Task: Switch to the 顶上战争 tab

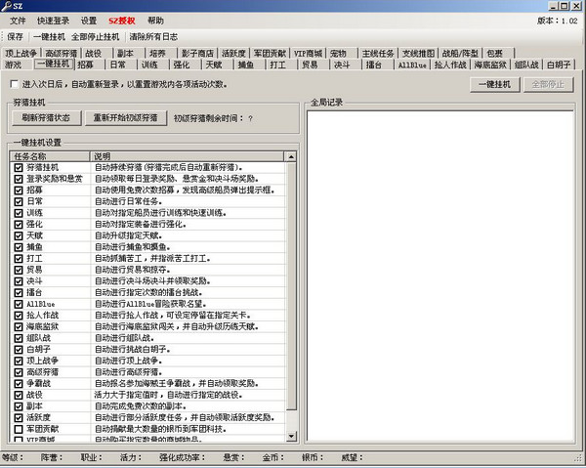Action: [x=21, y=54]
